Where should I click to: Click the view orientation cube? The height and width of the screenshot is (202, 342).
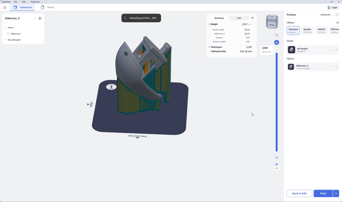pyautogui.click(x=272, y=22)
